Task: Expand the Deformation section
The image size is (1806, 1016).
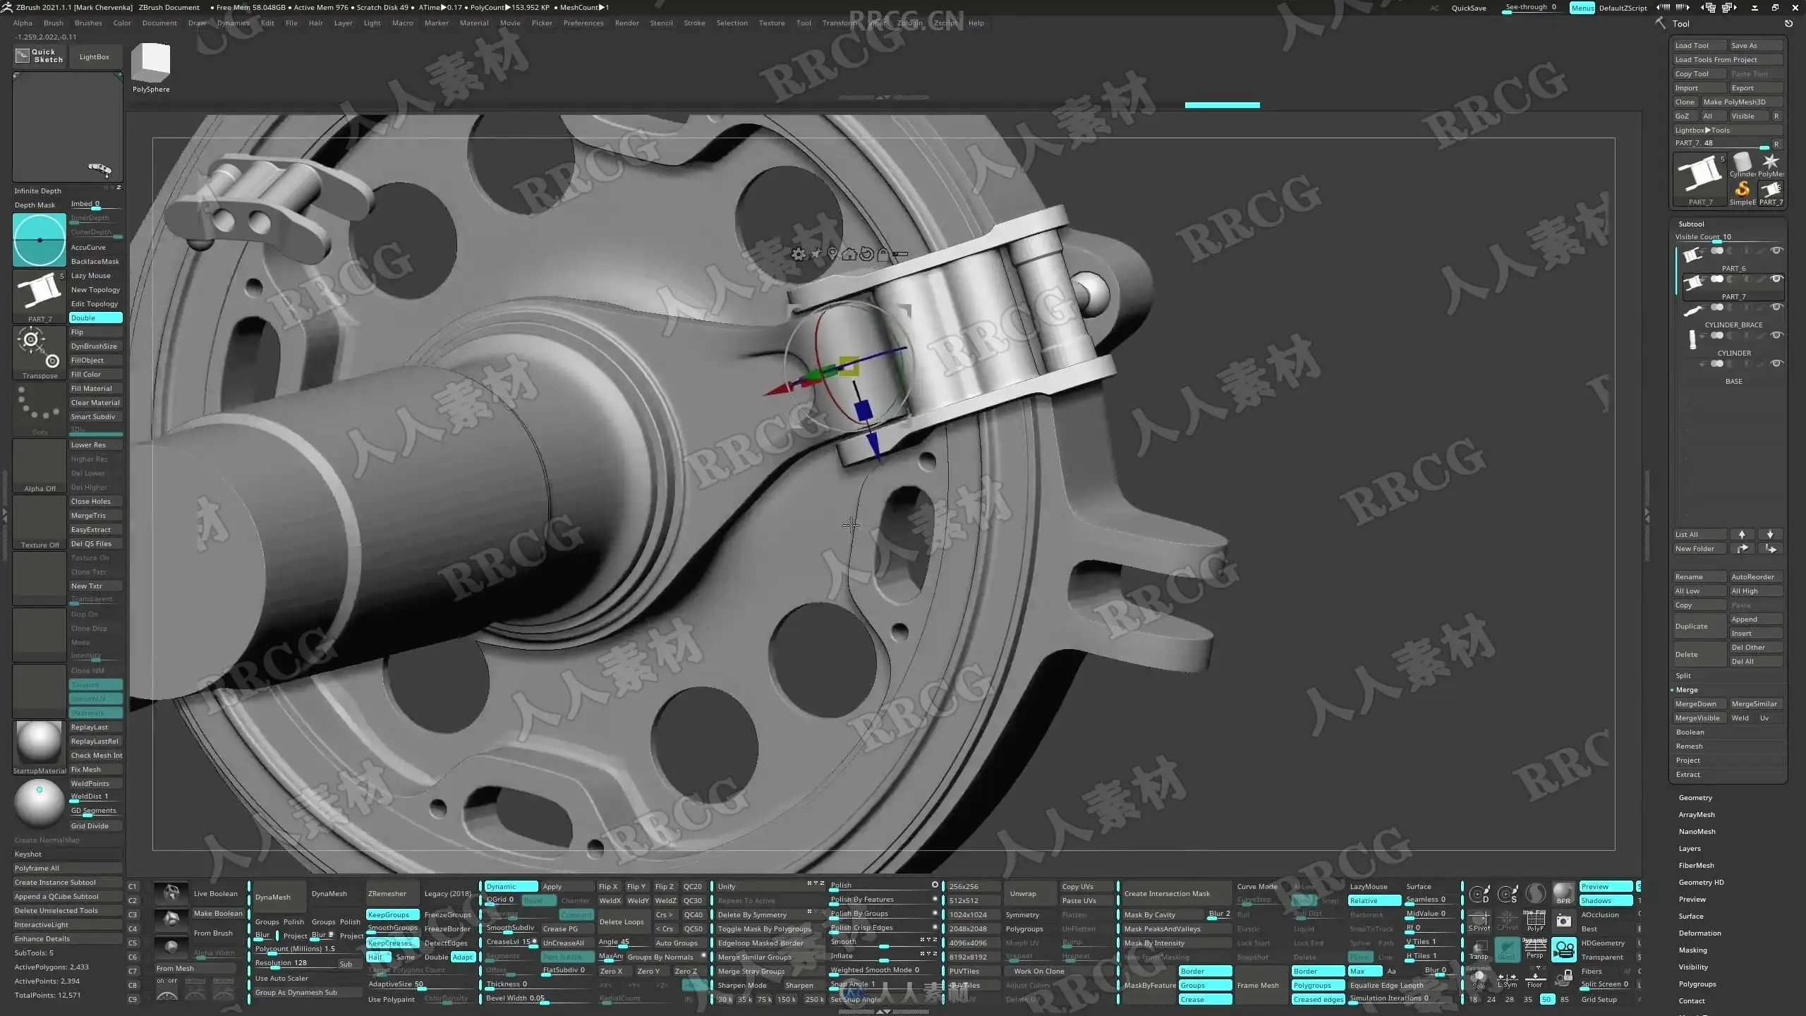Action: point(1699,933)
